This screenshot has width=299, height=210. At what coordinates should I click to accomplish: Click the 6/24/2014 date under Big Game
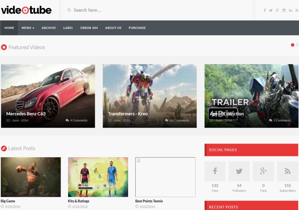[13, 207]
